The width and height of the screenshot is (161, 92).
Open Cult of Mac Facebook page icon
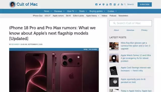pyautogui.click(x=96, y=5)
